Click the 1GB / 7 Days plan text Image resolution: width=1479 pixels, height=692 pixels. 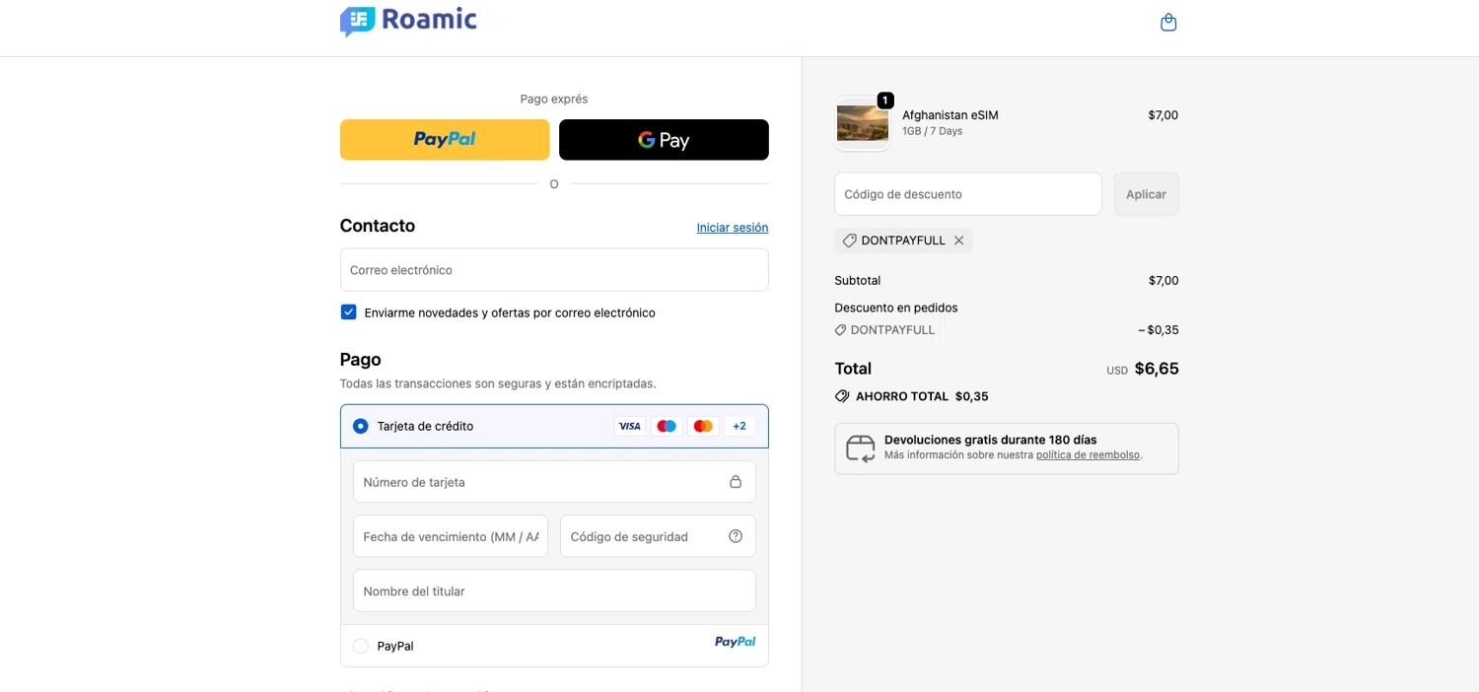[x=932, y=131]
